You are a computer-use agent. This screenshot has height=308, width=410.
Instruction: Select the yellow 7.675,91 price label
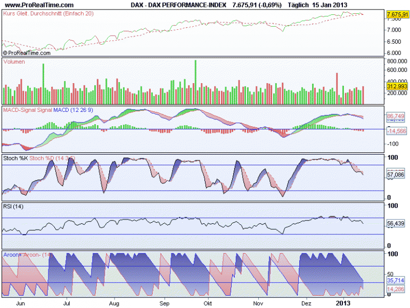(397, 14)
